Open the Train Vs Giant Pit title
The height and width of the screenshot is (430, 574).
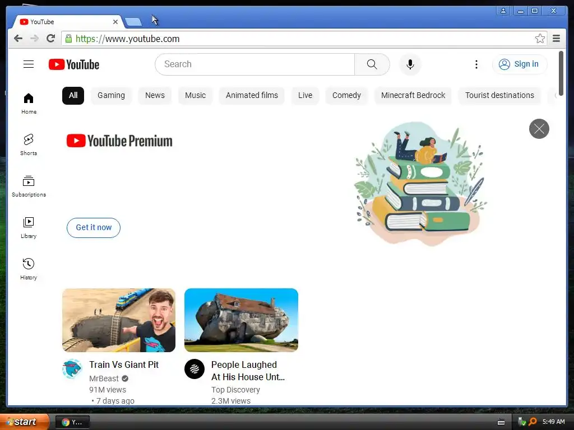click(124, 364)
